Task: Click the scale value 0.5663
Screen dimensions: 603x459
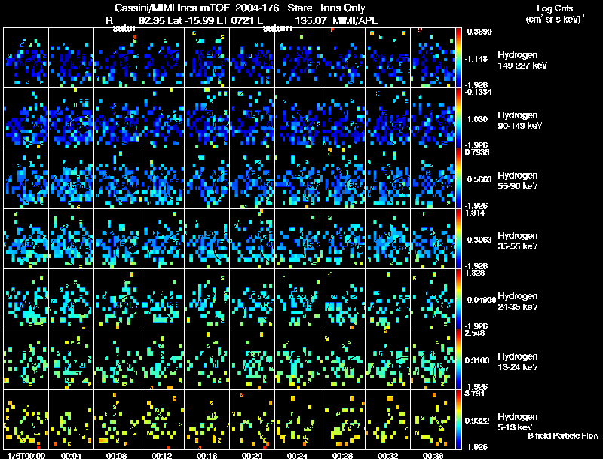Action: [479, 179]
